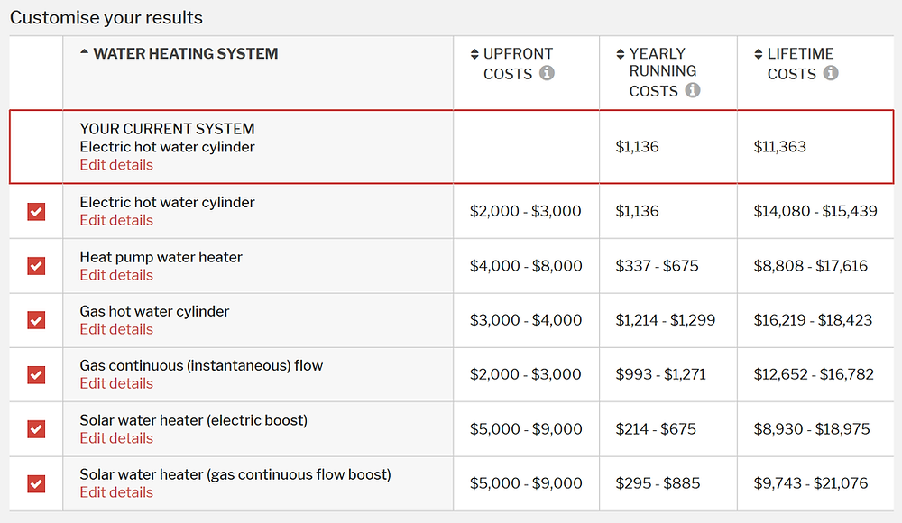Toggle Solar water heater gas boost checkbox
The image size is (902, 523).
click(x=36, y=483)
